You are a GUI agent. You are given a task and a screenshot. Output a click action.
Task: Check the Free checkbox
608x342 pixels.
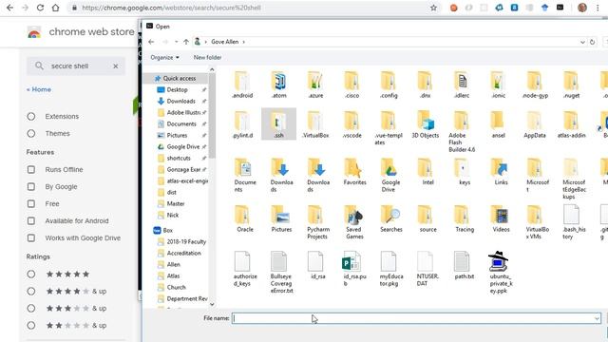[31, 203]
